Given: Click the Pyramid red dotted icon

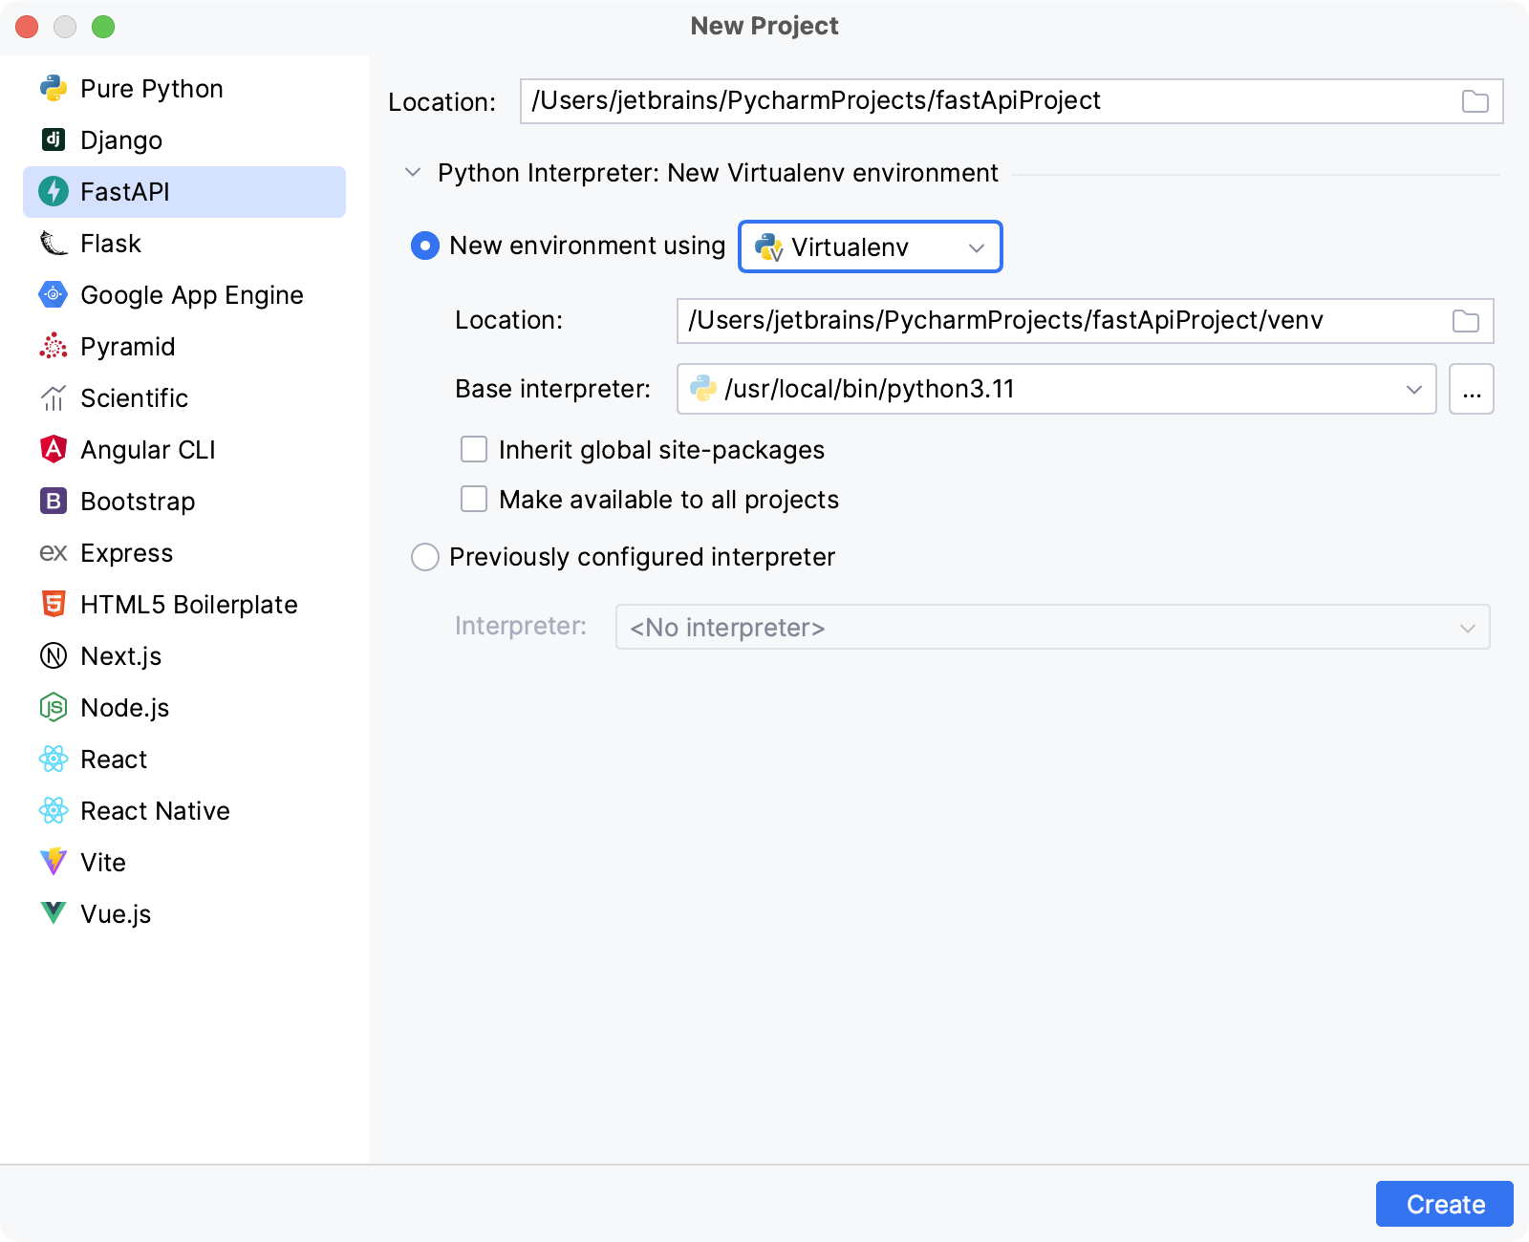Looking at the screenshot, I should coord(54,346).
